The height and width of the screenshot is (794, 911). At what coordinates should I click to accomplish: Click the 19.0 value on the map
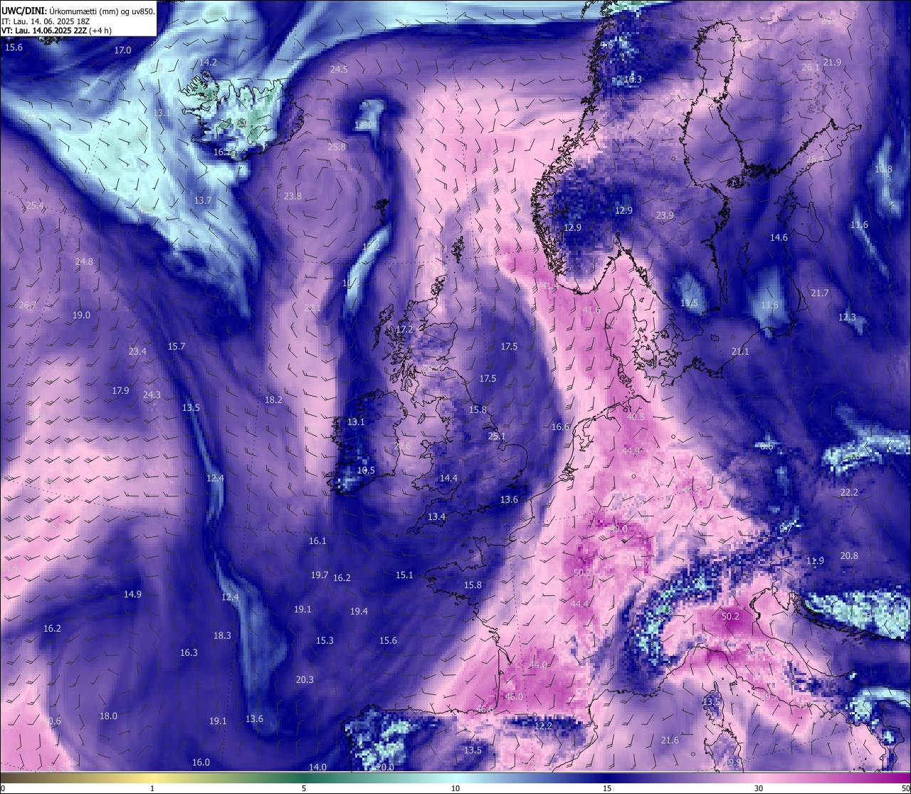pos(81,315)
